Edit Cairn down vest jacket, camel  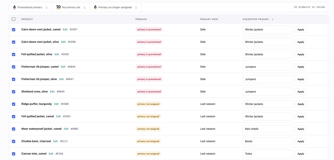point(65,29)
